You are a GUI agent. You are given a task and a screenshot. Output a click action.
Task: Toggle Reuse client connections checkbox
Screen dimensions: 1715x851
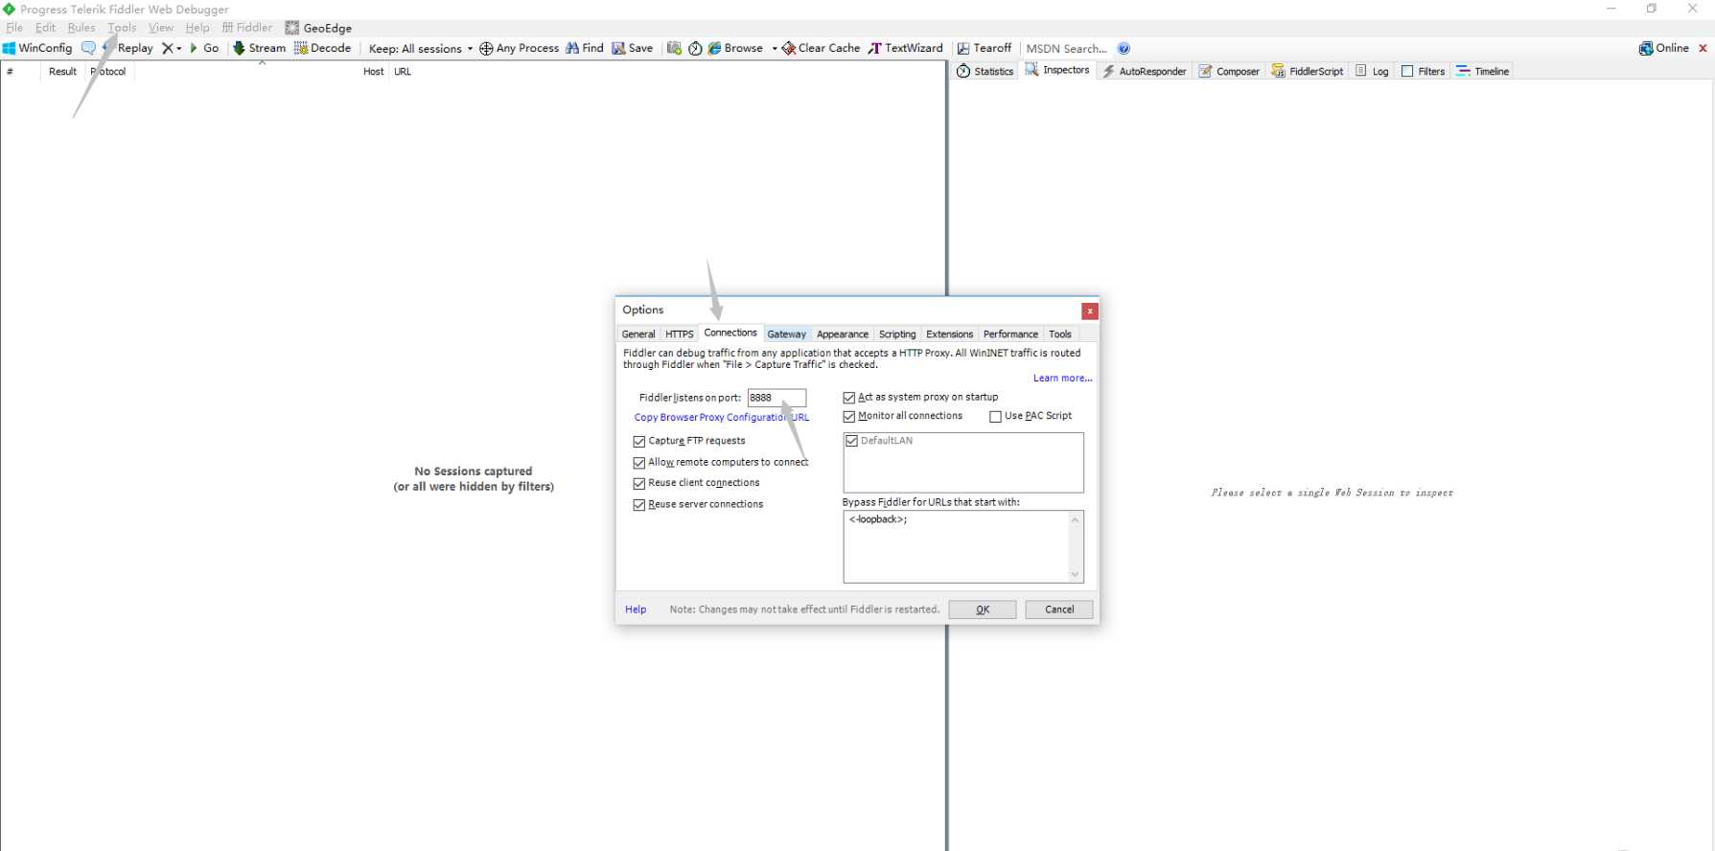(638, 484)
